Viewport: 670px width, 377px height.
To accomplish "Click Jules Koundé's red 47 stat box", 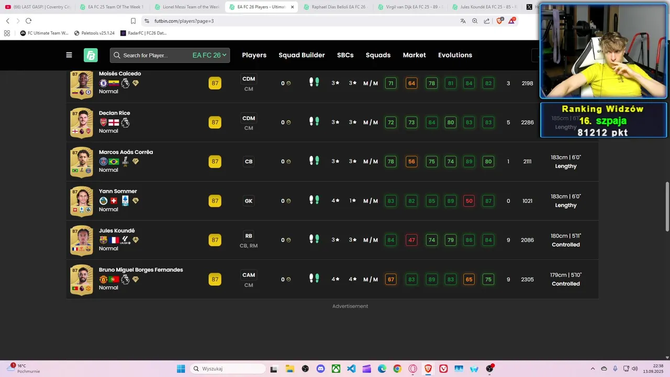I will point(411,240).
